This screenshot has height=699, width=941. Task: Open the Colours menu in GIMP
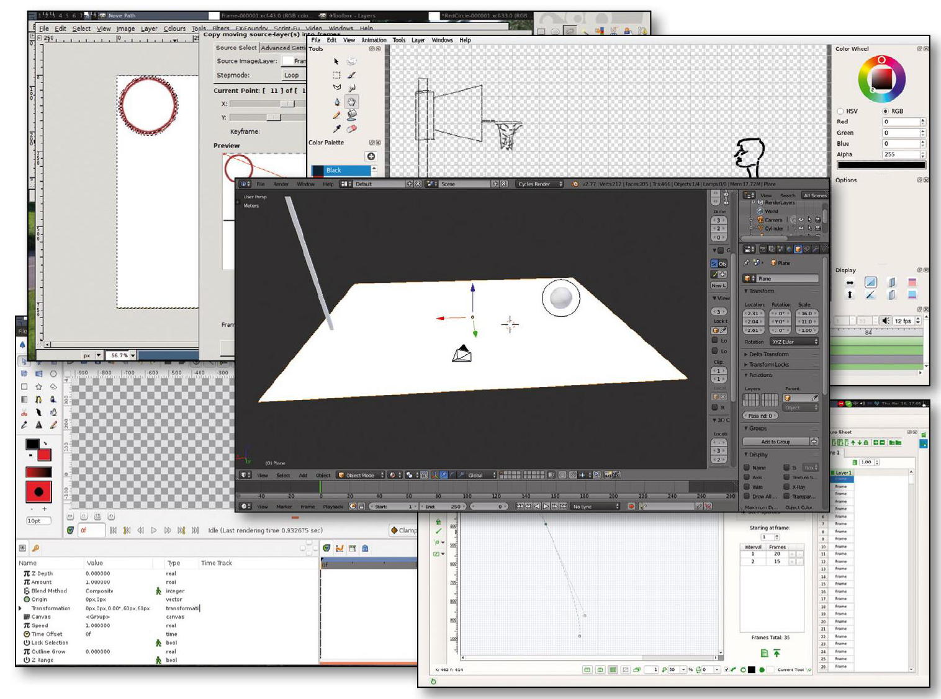click(x=174, y=29)
